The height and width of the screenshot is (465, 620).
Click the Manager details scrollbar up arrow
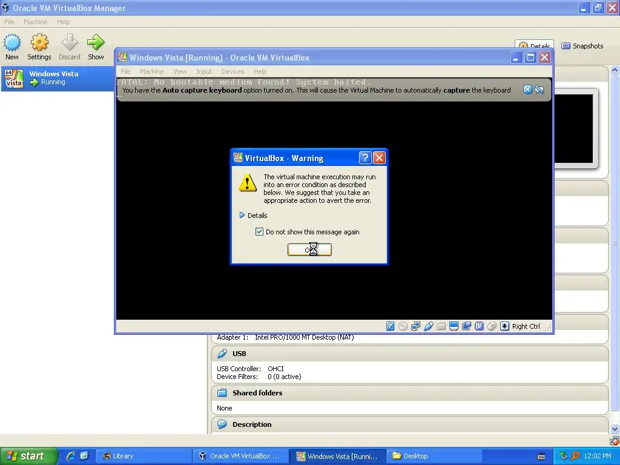(x=615, y=70)
